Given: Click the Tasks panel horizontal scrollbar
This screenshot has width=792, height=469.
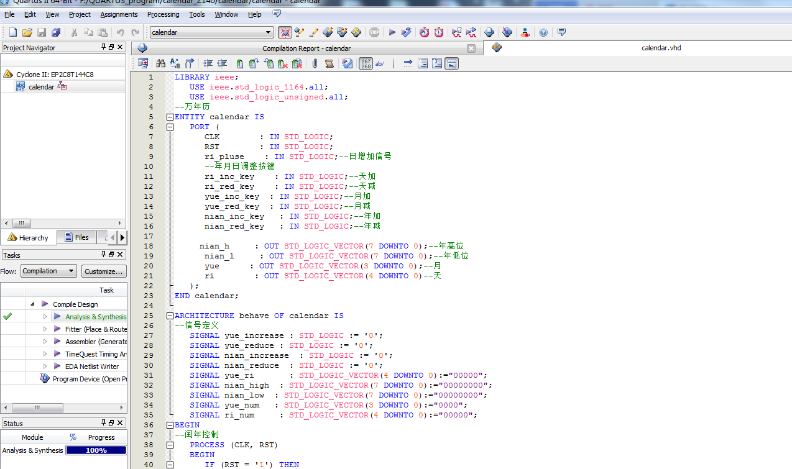Looking at the screenshot, I should click(37, 408).
